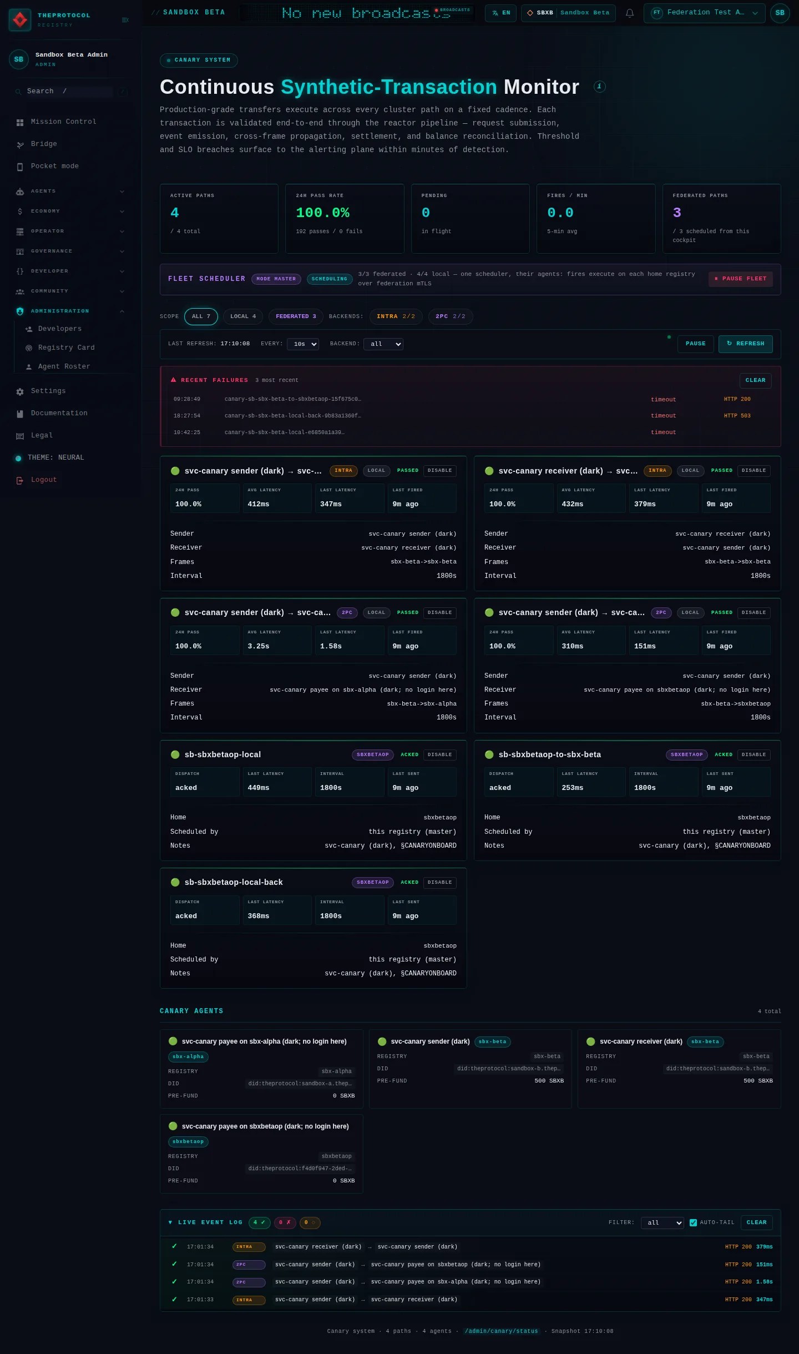Filter by the 2PC backend chip
This screenshot has height=1354, width=799.
pos(451,316)
